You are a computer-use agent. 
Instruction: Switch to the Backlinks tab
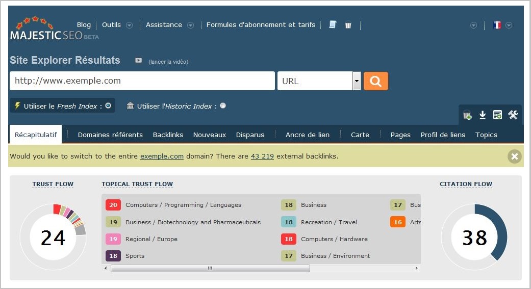point(168,135)
